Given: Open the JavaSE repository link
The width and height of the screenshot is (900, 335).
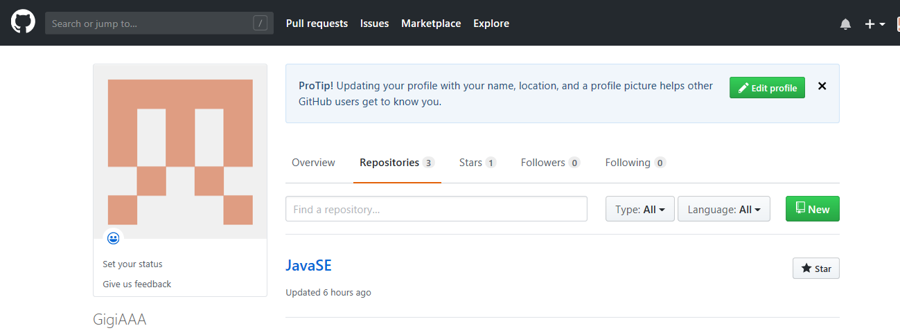Looking at the screenshot, I should (x=309, y=266).
